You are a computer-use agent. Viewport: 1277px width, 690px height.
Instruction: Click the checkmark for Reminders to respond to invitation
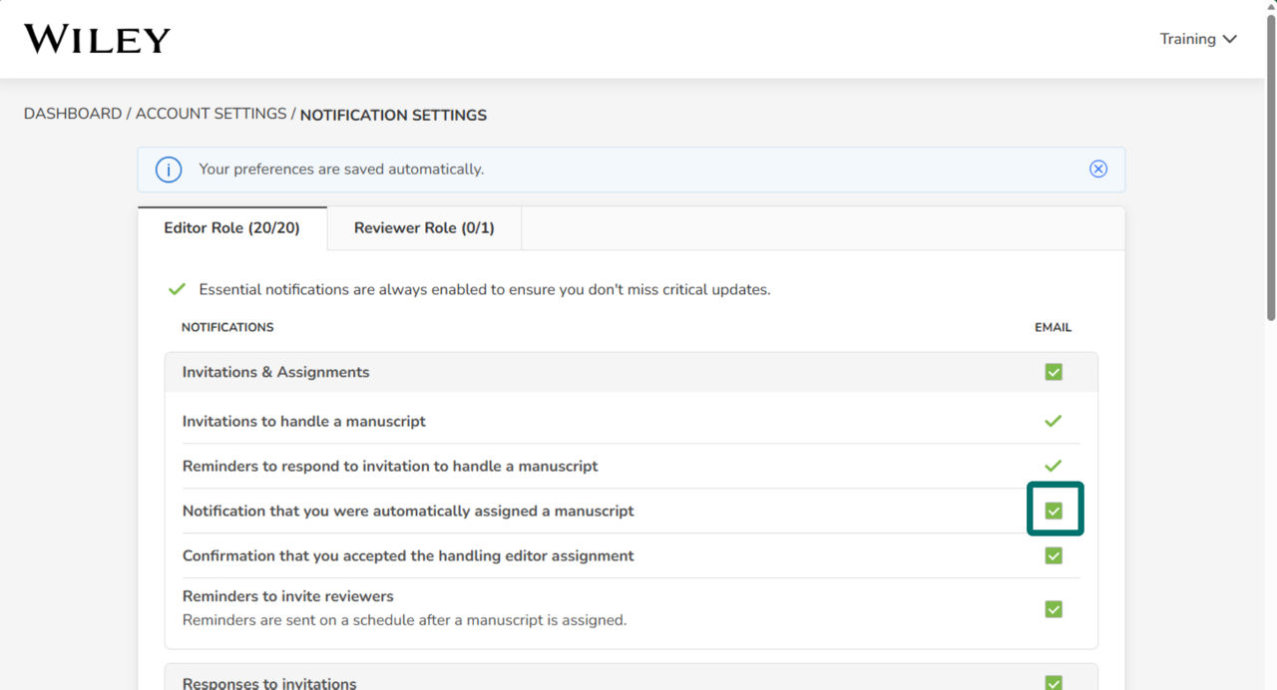[x=1053, y=466]
